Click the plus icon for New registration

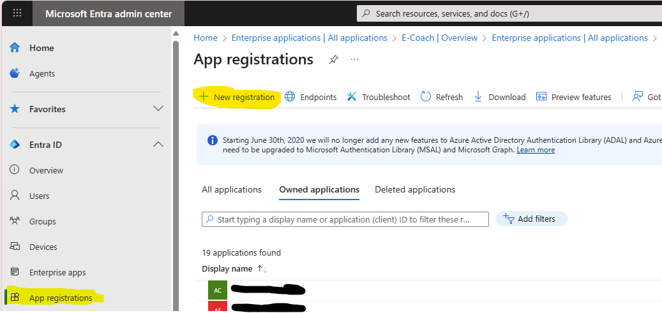204,97
